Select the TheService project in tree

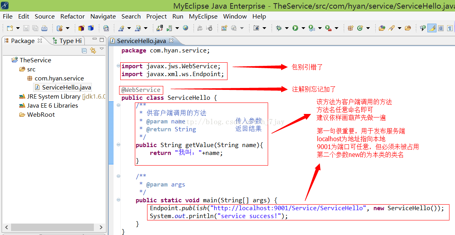[x=31, y=60]
